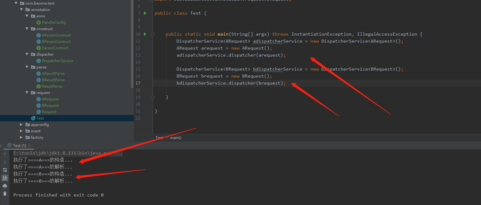Click line number 17 in the gutter
Image resolution: width=481 pixels, height=205 pixels.
(138, 83)
